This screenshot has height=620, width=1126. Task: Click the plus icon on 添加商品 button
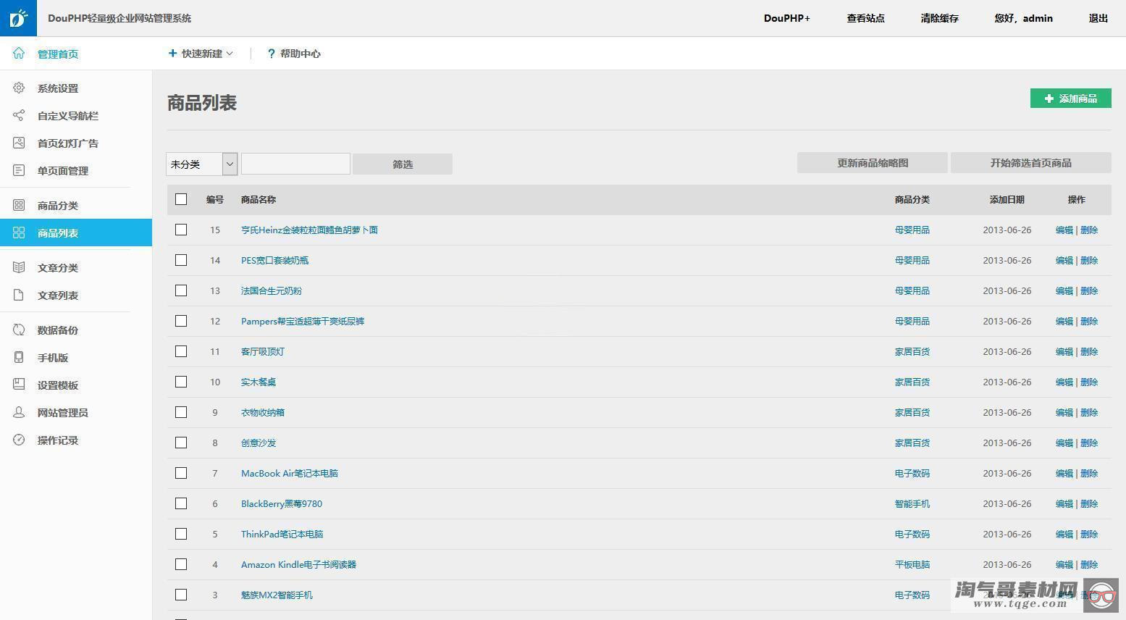1049,99
